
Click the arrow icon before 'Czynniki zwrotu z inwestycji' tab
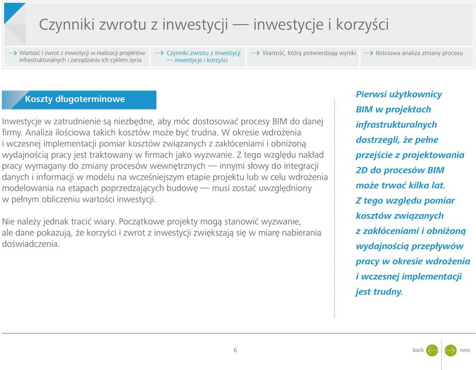tap(159, 53)
